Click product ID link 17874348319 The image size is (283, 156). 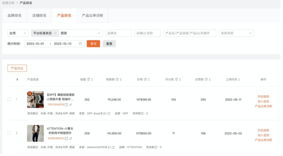pos(56,105)
